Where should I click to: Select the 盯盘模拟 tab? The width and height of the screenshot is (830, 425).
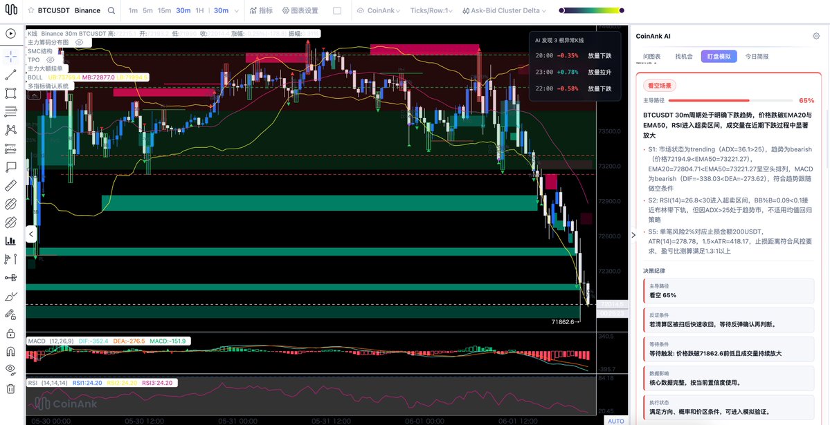click(x=719, y=57)
